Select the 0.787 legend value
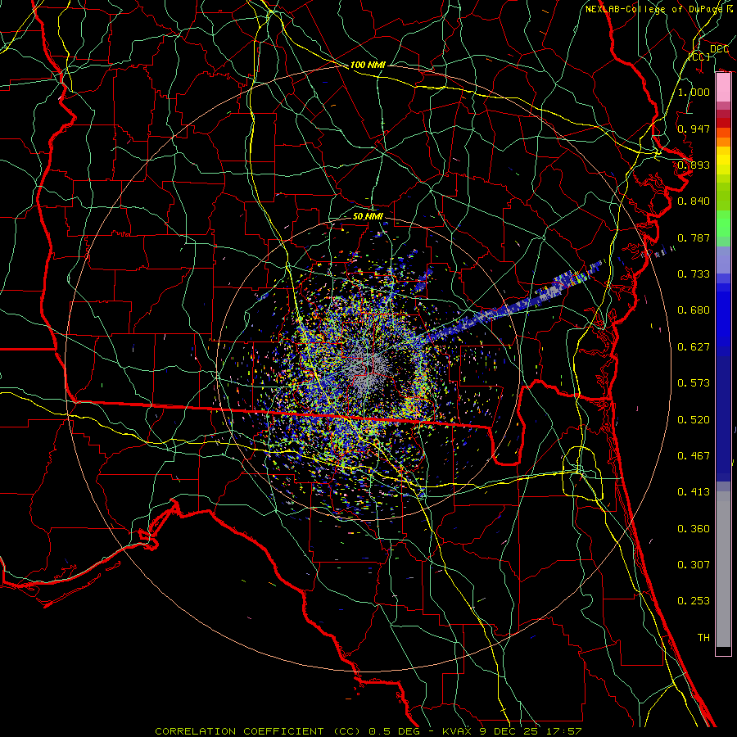 694,237
